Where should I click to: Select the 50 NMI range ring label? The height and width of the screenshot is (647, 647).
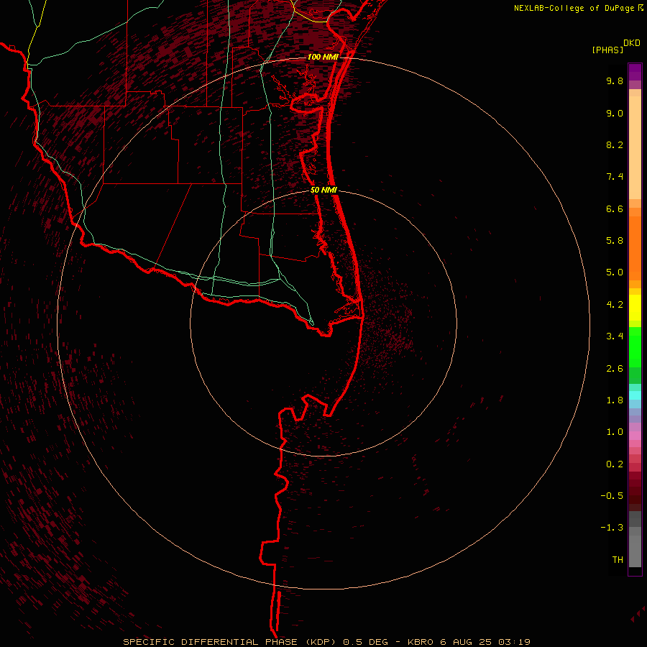pyautogui.click(x=324, y=191)
